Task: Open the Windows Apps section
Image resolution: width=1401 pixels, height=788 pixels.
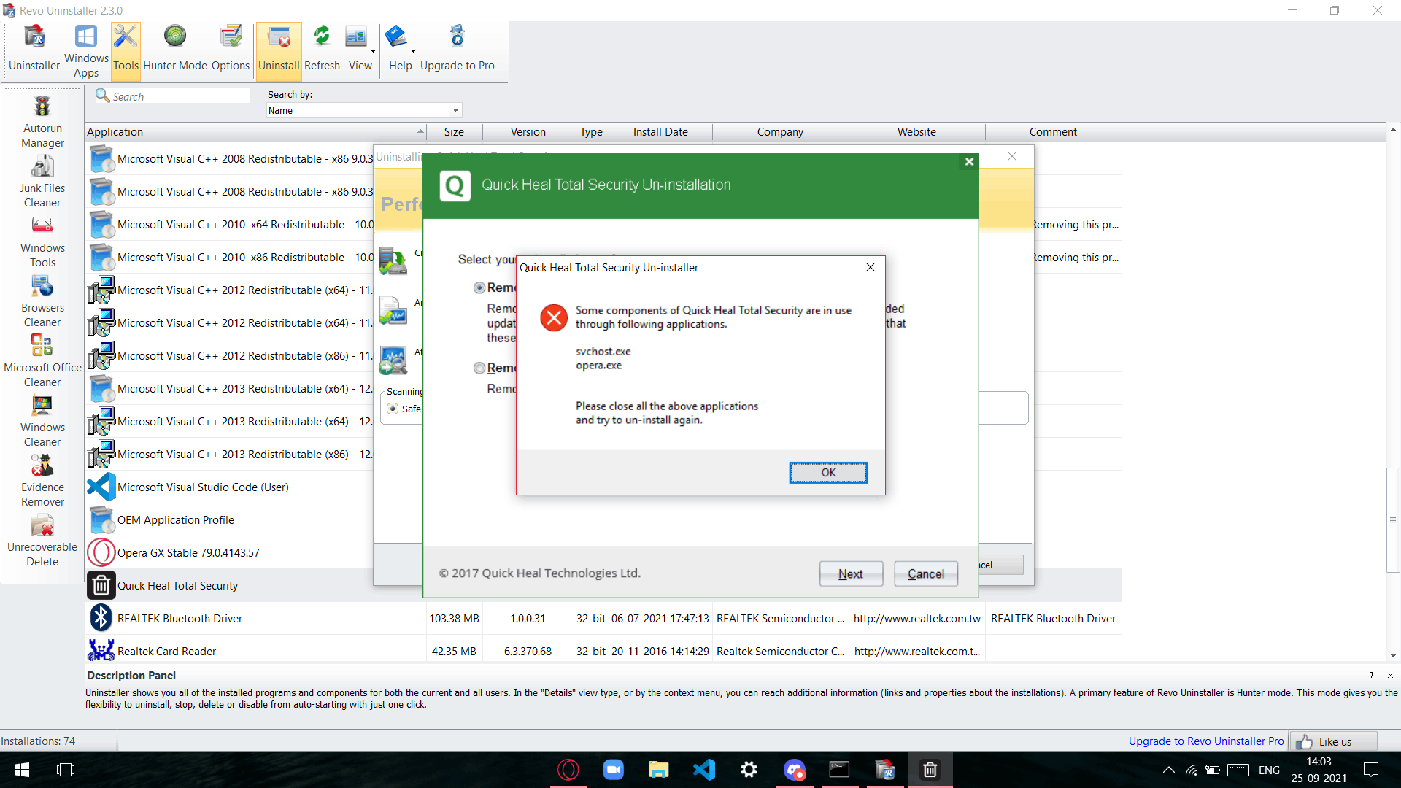Action: click(x=86, y=49)
